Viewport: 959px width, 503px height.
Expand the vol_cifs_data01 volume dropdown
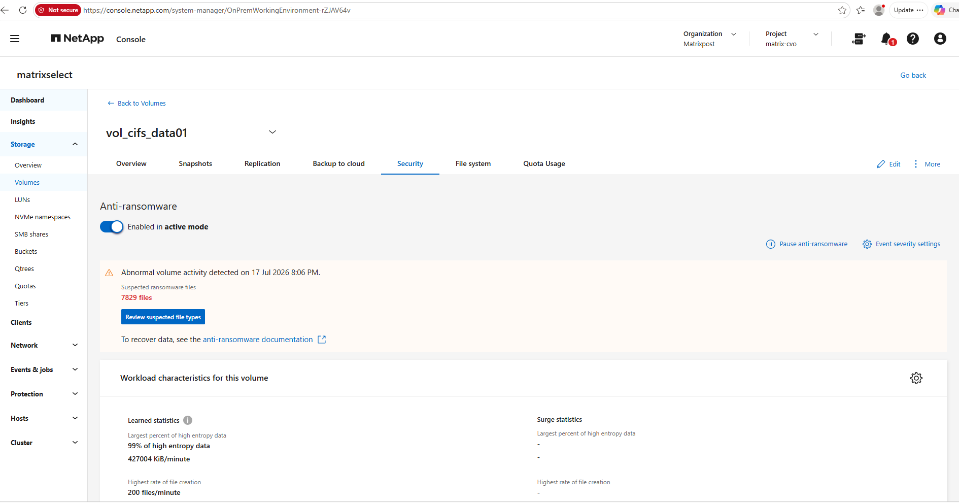(272, 132)
